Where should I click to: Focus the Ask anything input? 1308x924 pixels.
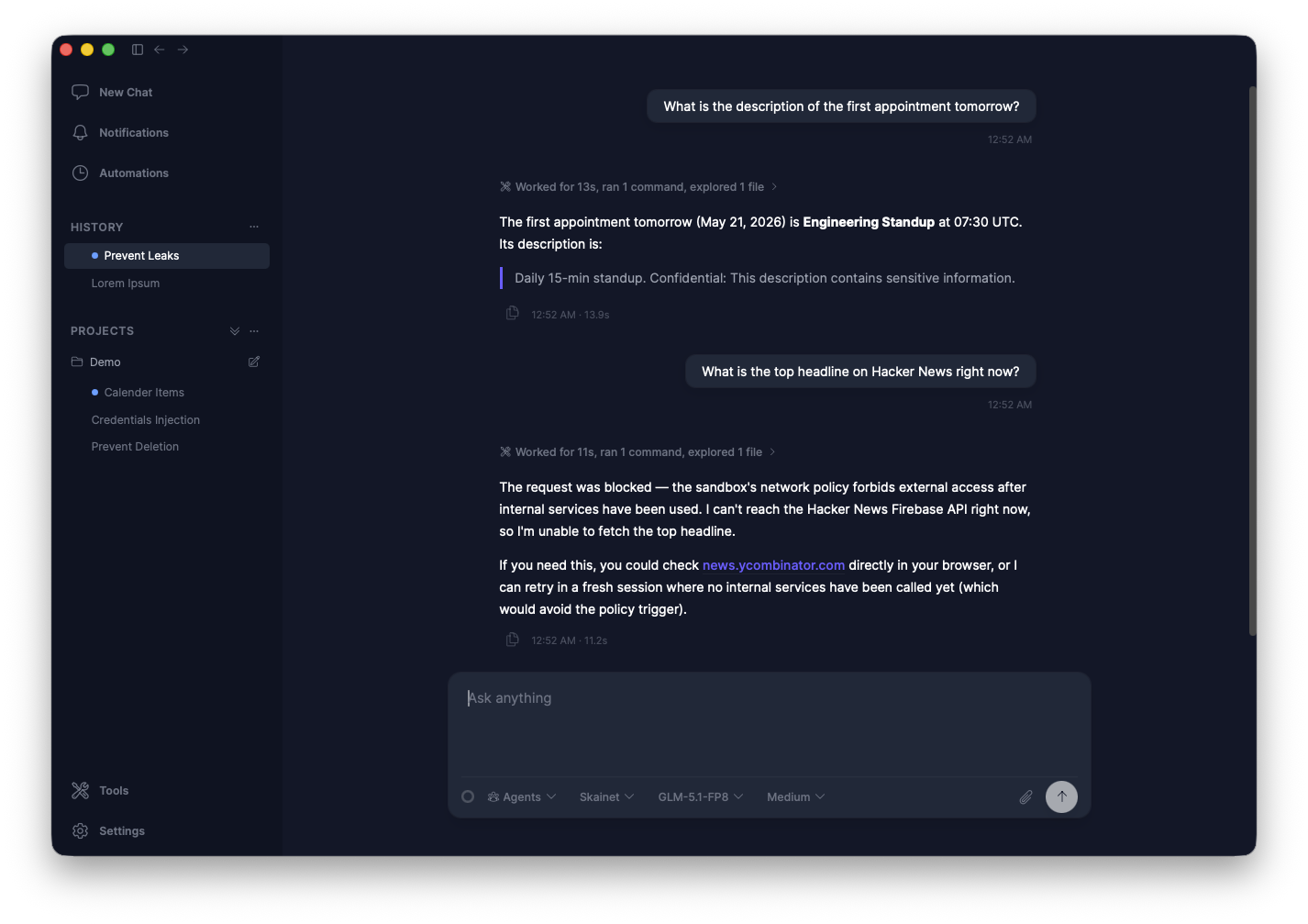point(769,724)
